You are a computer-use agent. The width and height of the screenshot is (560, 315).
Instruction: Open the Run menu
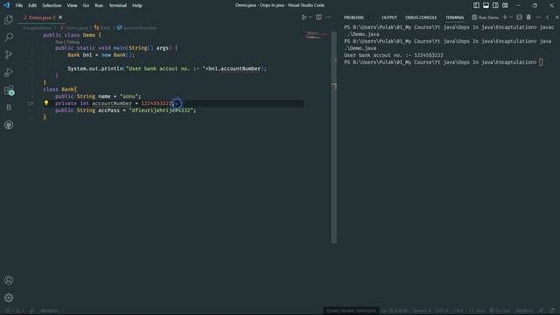(99, 5)
